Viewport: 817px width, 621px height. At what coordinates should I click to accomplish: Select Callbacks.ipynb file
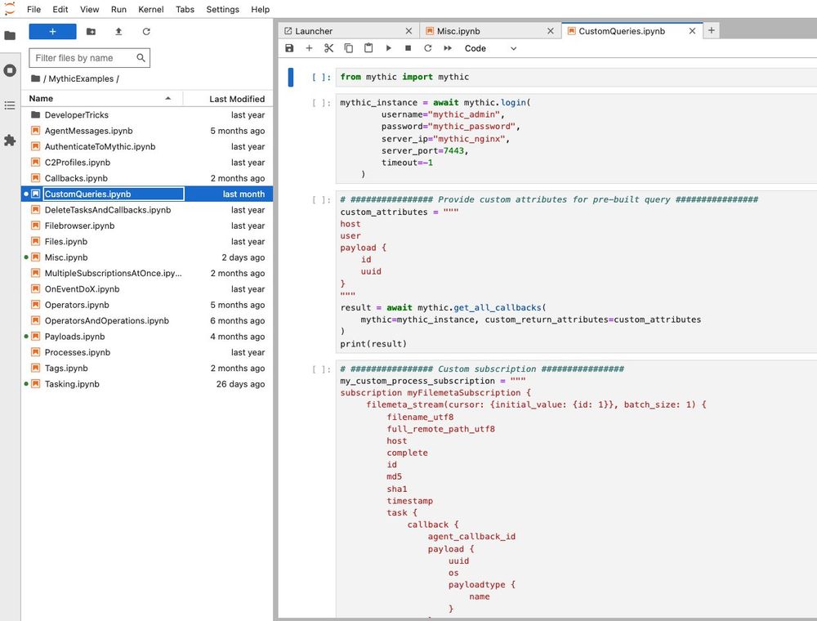click(x=147, y=178)
